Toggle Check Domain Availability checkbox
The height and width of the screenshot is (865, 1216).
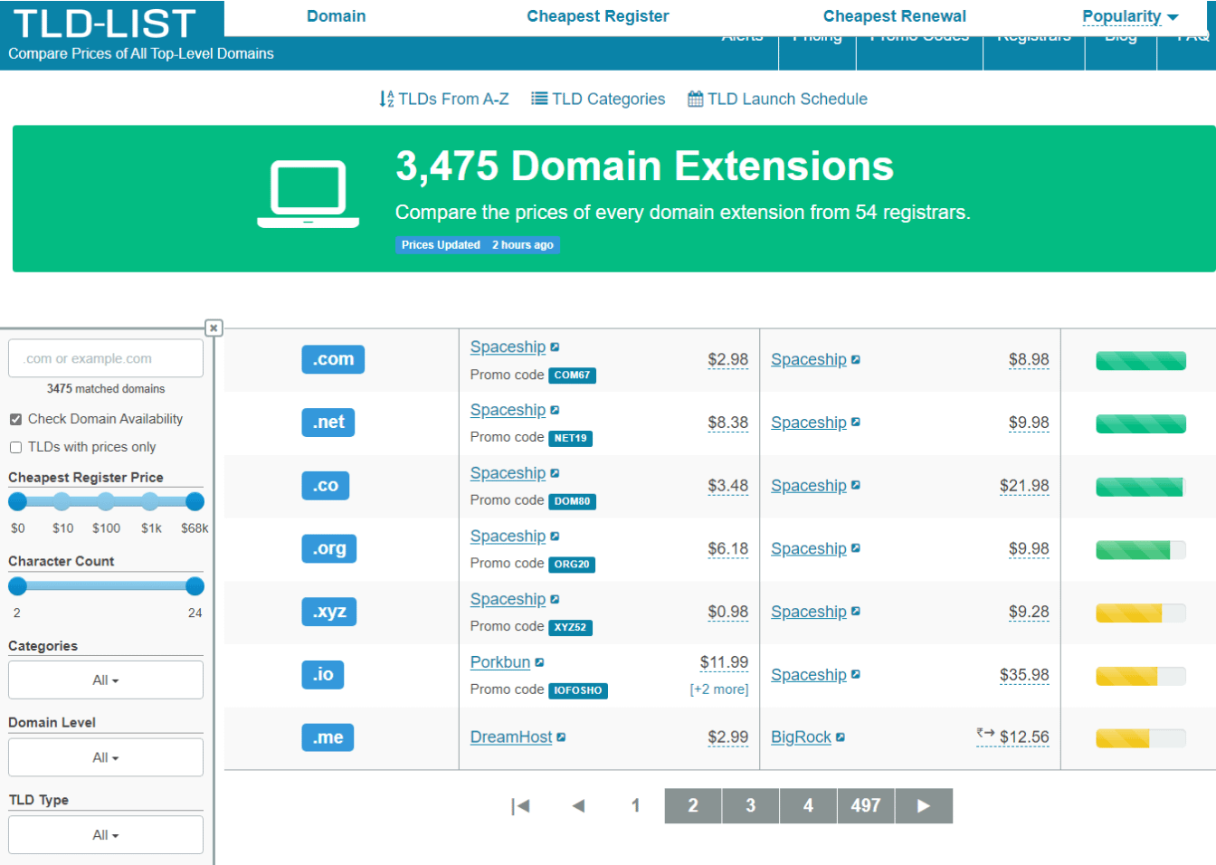15,420
